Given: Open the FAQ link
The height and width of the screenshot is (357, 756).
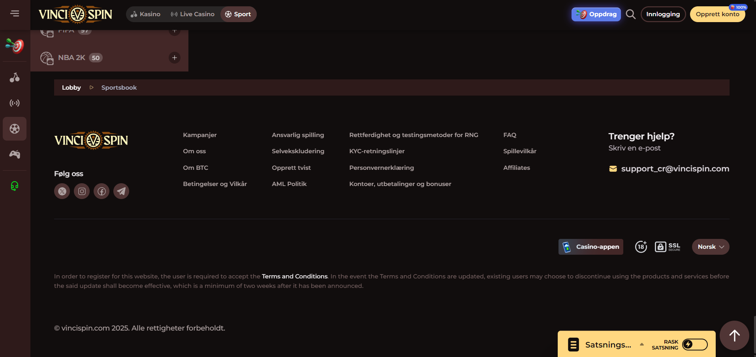Looking at the screenshot, I should (x=510, y=135).
